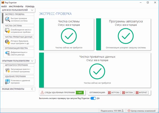Image resolution: width=159 pixels, height=113 pixels.
Task: Click the Программы автозапуска card title
Action: 126,21
